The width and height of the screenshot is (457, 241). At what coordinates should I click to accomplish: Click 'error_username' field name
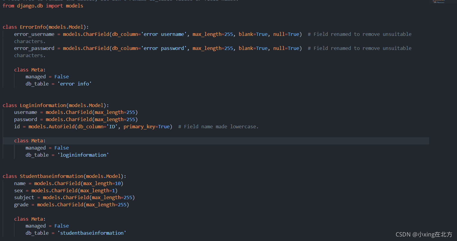(34, 34)
